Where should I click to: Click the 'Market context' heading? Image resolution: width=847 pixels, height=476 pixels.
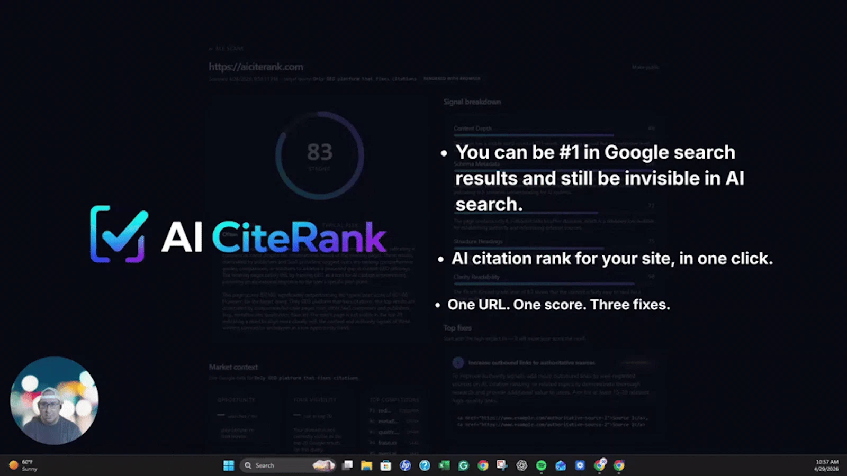point(233,367)
